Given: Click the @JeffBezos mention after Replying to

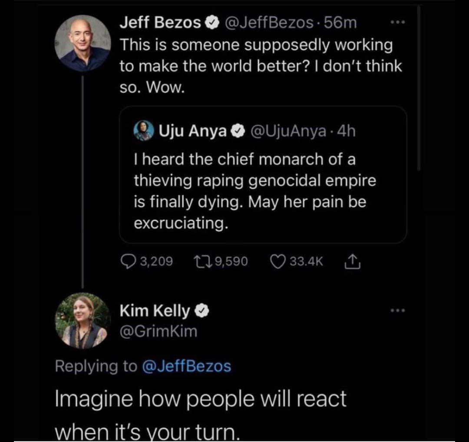Looking at the screenshot, I should point(187,366).
